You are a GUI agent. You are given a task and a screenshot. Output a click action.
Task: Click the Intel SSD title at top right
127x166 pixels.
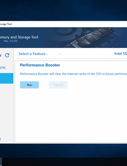point(121,54)
